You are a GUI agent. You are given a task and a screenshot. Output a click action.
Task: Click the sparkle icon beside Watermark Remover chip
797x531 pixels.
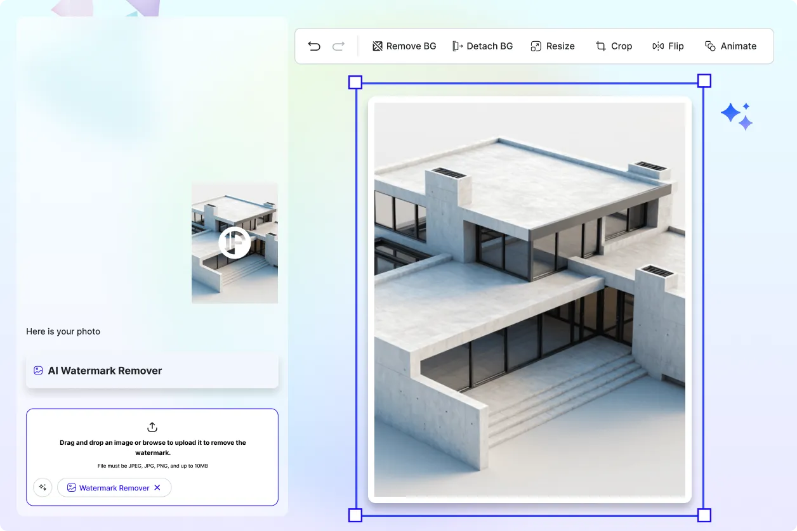point(43,487)
